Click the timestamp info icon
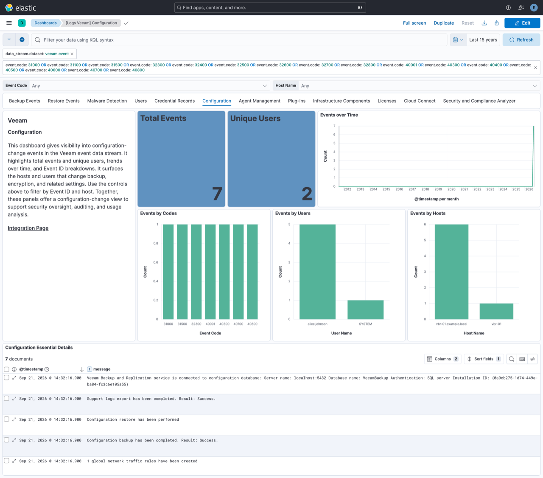543x478 pixels. click(14, 369)
